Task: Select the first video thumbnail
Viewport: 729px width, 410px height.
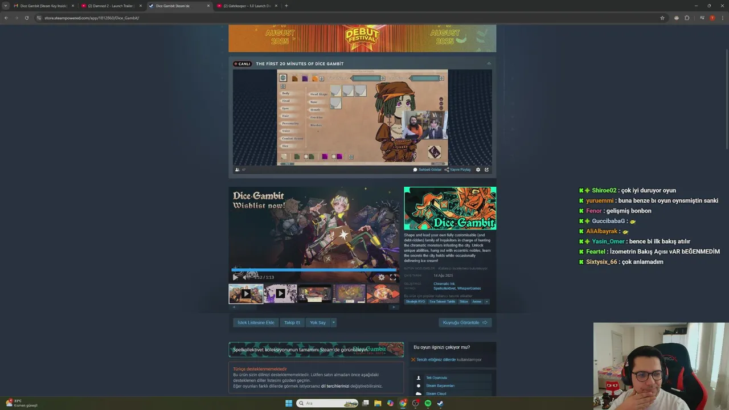Action: [x=246, y=294]
